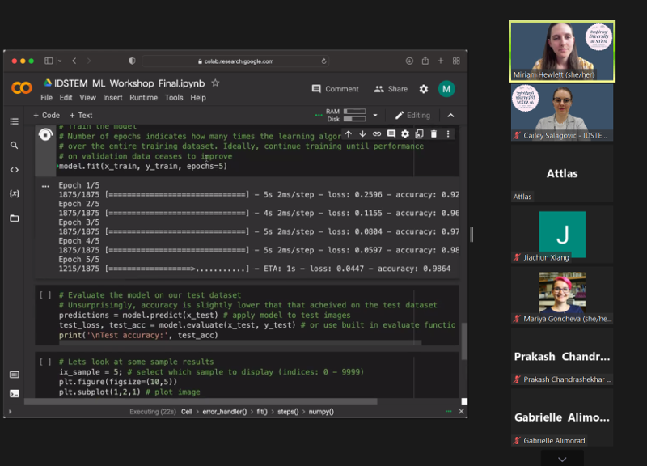Open the Edit menu

click(x=66, y=98)
